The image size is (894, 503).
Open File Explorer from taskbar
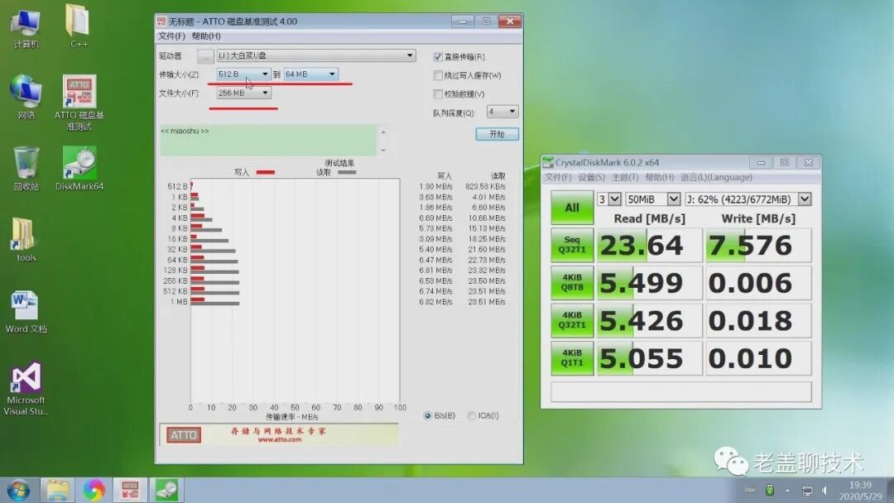58,490
